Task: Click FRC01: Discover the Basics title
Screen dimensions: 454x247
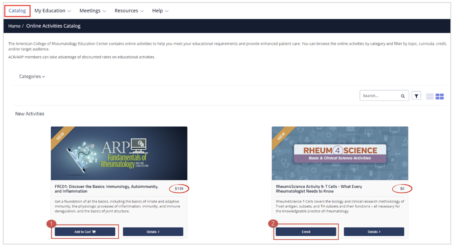Action: (107, 189)
